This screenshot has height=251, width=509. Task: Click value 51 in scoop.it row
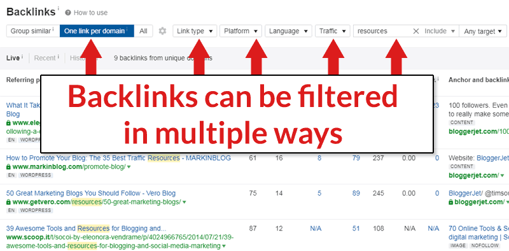[x=356, y=228]
